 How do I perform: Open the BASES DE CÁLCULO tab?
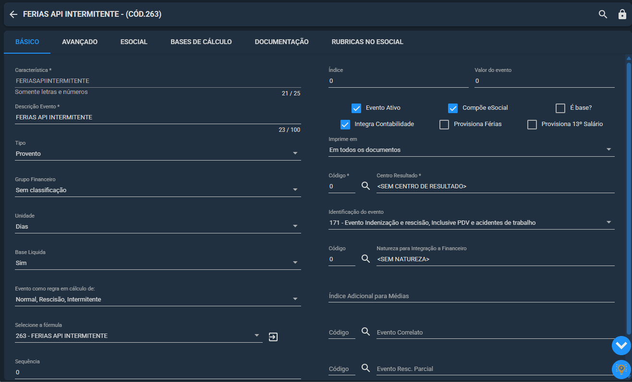(x=201, y=42)
